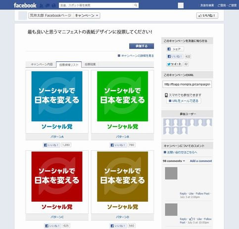Viewport: 239px width, 229px height.
Task: Click the Facebook シェア button in sidebar
Action: tap(175, 49)
